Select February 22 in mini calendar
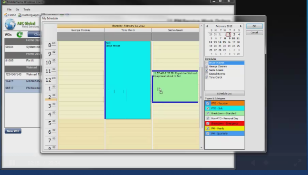 (x=224, y=46)
